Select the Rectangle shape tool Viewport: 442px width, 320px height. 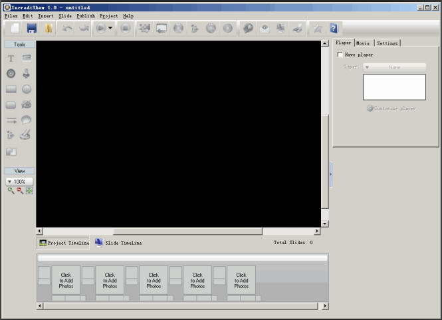(11, 89)
